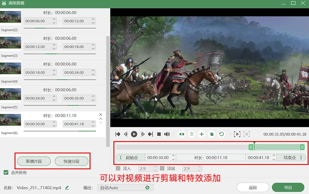Click Segment[2] end time stepper
Viewport: 309px width, 194px height.
(x=93, y=21)
